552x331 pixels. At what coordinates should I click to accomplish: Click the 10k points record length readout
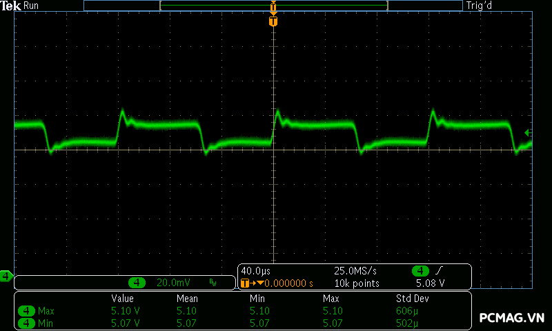coord(357,283)
